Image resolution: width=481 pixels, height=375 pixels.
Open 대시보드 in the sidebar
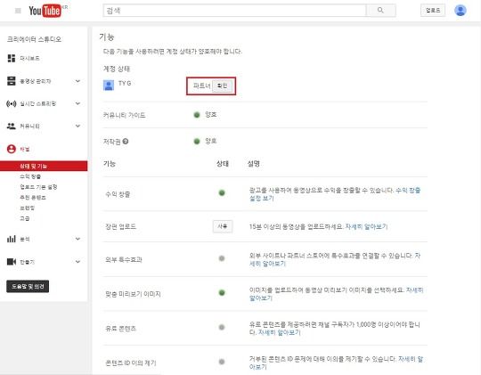(29, 58)
